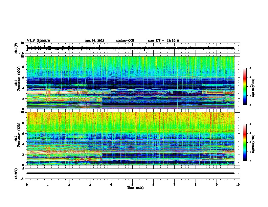Image resolution: width=268 pixels, height=207 pixels.
Task: Click the color bar beside ch.2 spectrogram
Action: click(245, 142)
